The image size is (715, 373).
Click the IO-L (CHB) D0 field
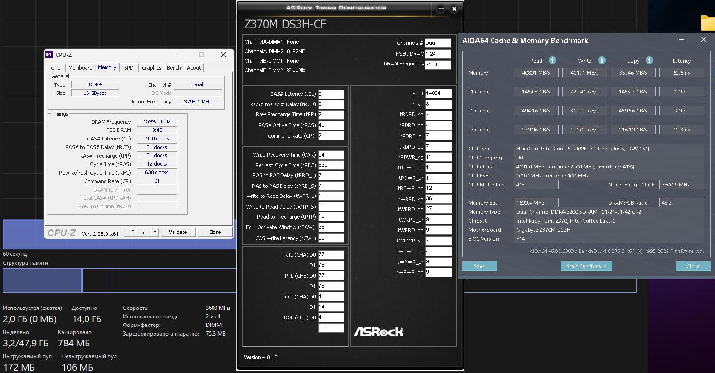(x=331, y=317)
